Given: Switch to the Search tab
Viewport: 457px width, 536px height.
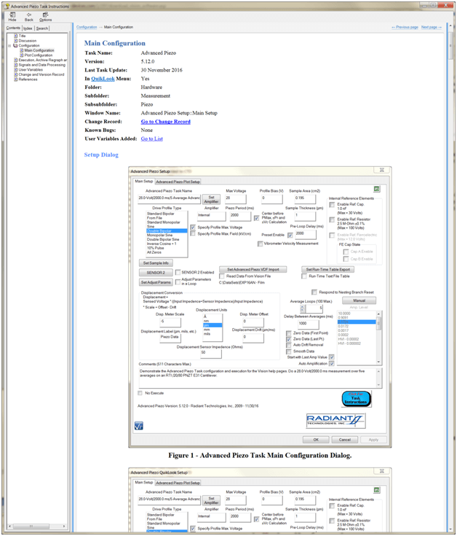Looking at the screenshot, I should tap(42, 28).
